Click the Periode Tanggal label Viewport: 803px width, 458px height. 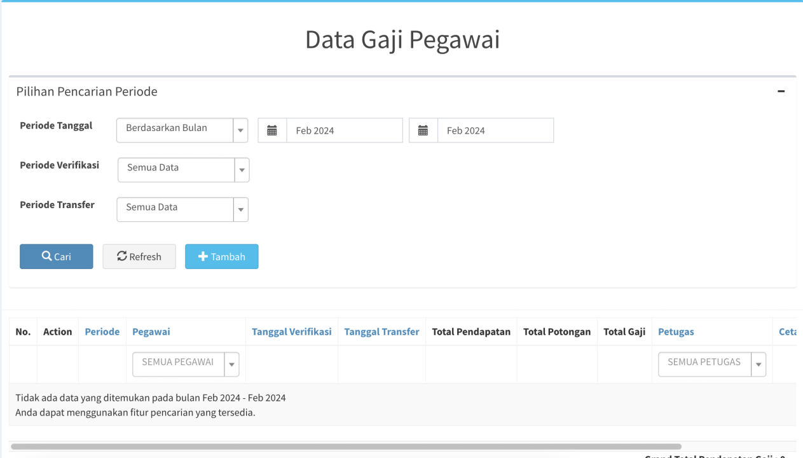56,125
